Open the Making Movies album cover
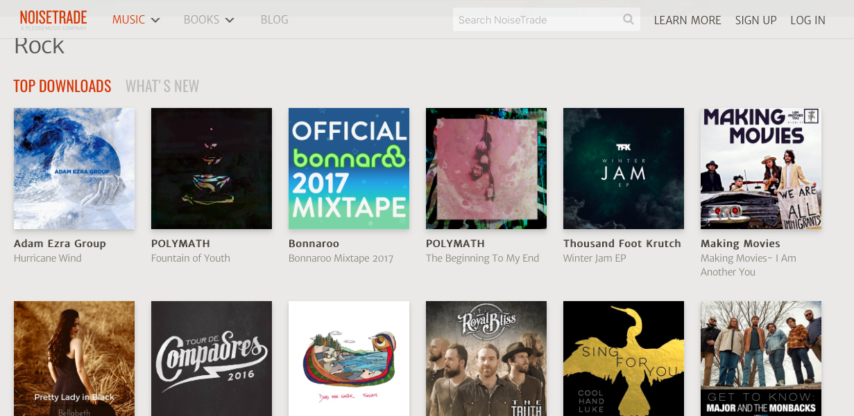Image resolution: width=854 pixels, height=416 pixels. 761,168
